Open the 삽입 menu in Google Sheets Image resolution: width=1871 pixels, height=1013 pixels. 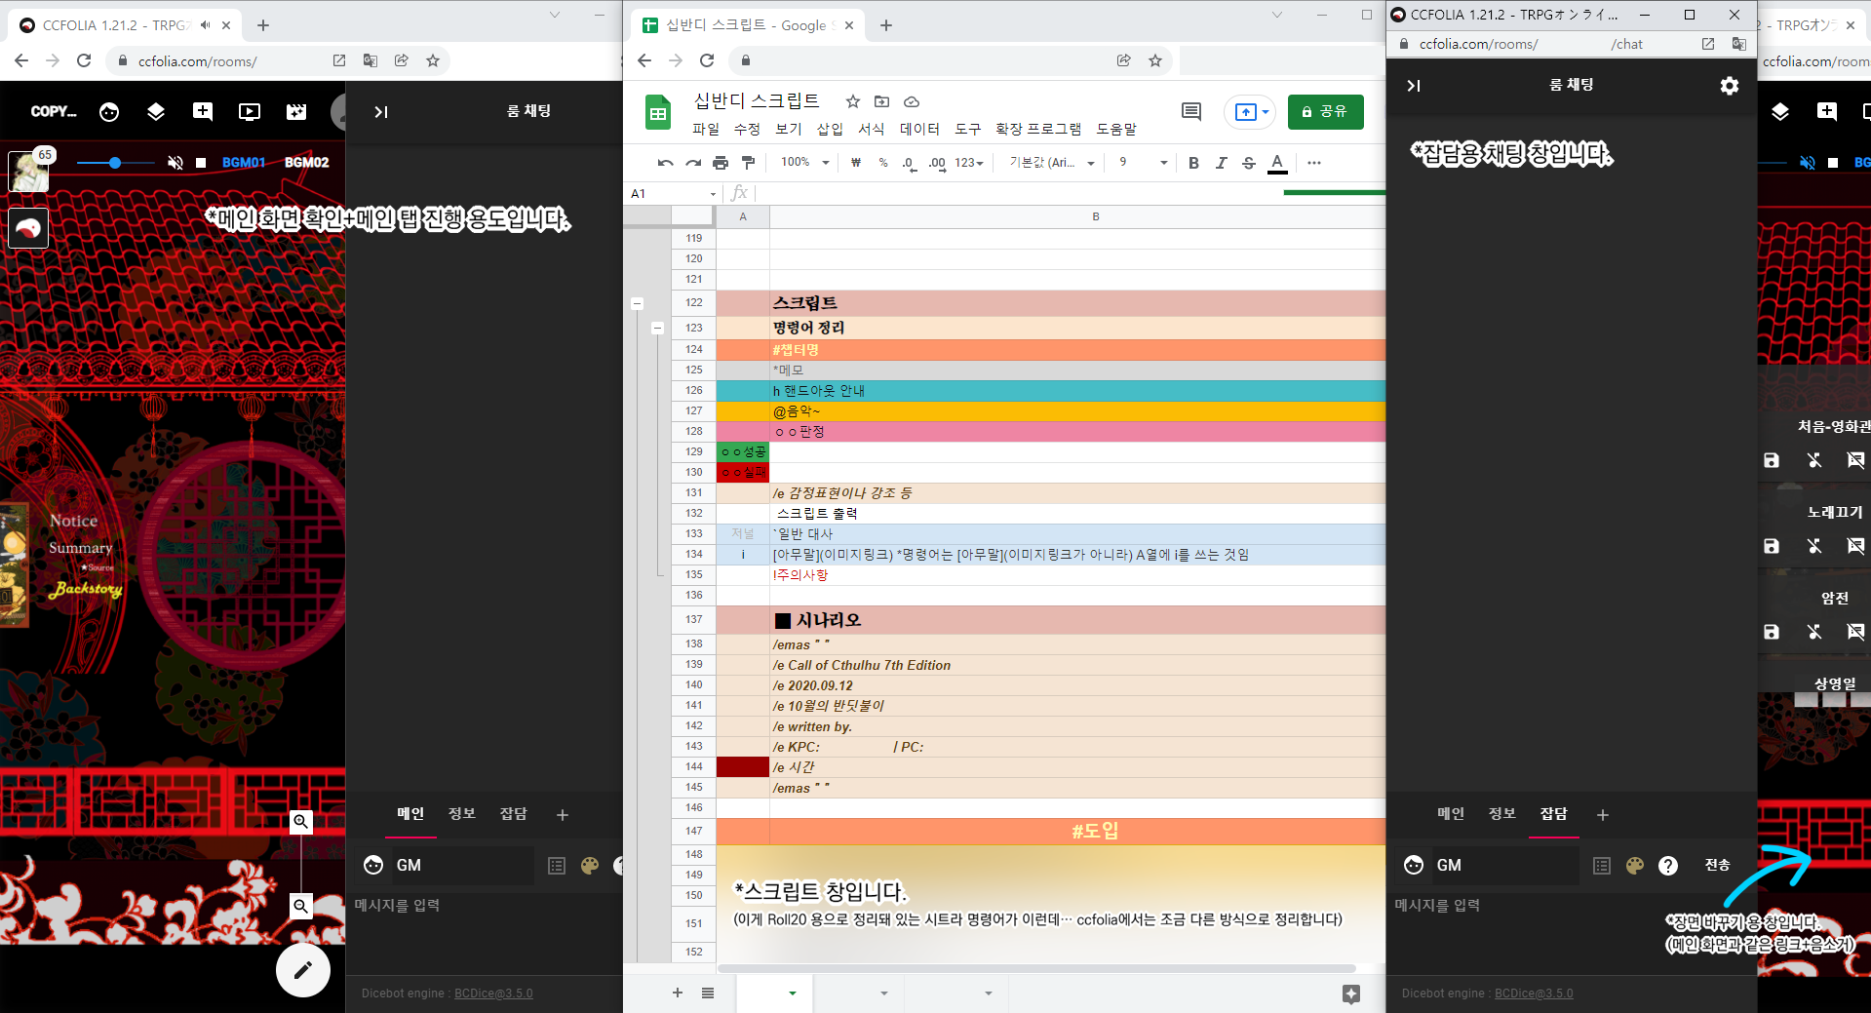tap(830, 129)
